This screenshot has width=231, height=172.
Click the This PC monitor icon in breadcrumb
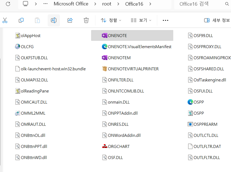click(25, 4)
